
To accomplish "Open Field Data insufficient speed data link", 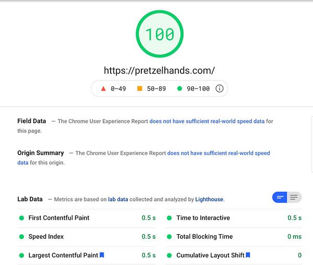I will coord(207,121).
